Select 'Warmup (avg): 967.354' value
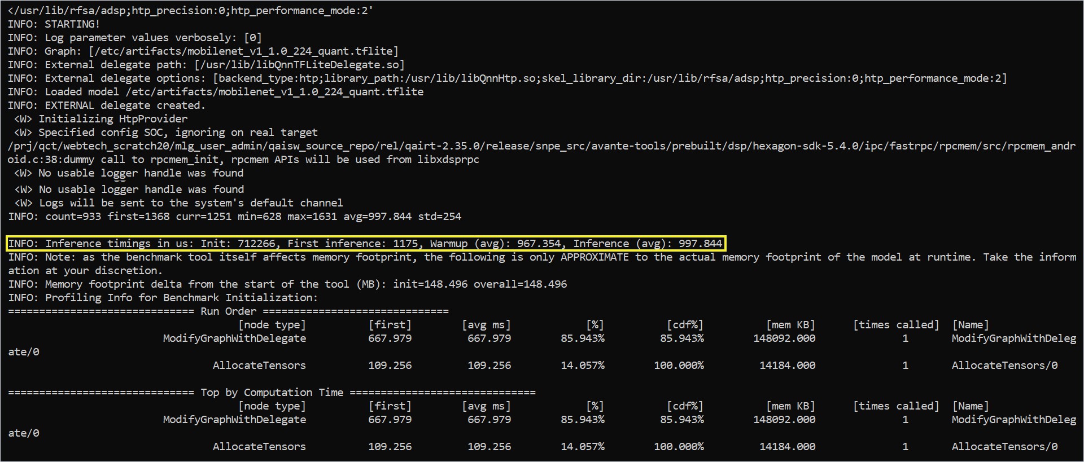This screenshot has height=462, width=1084. 496,244
